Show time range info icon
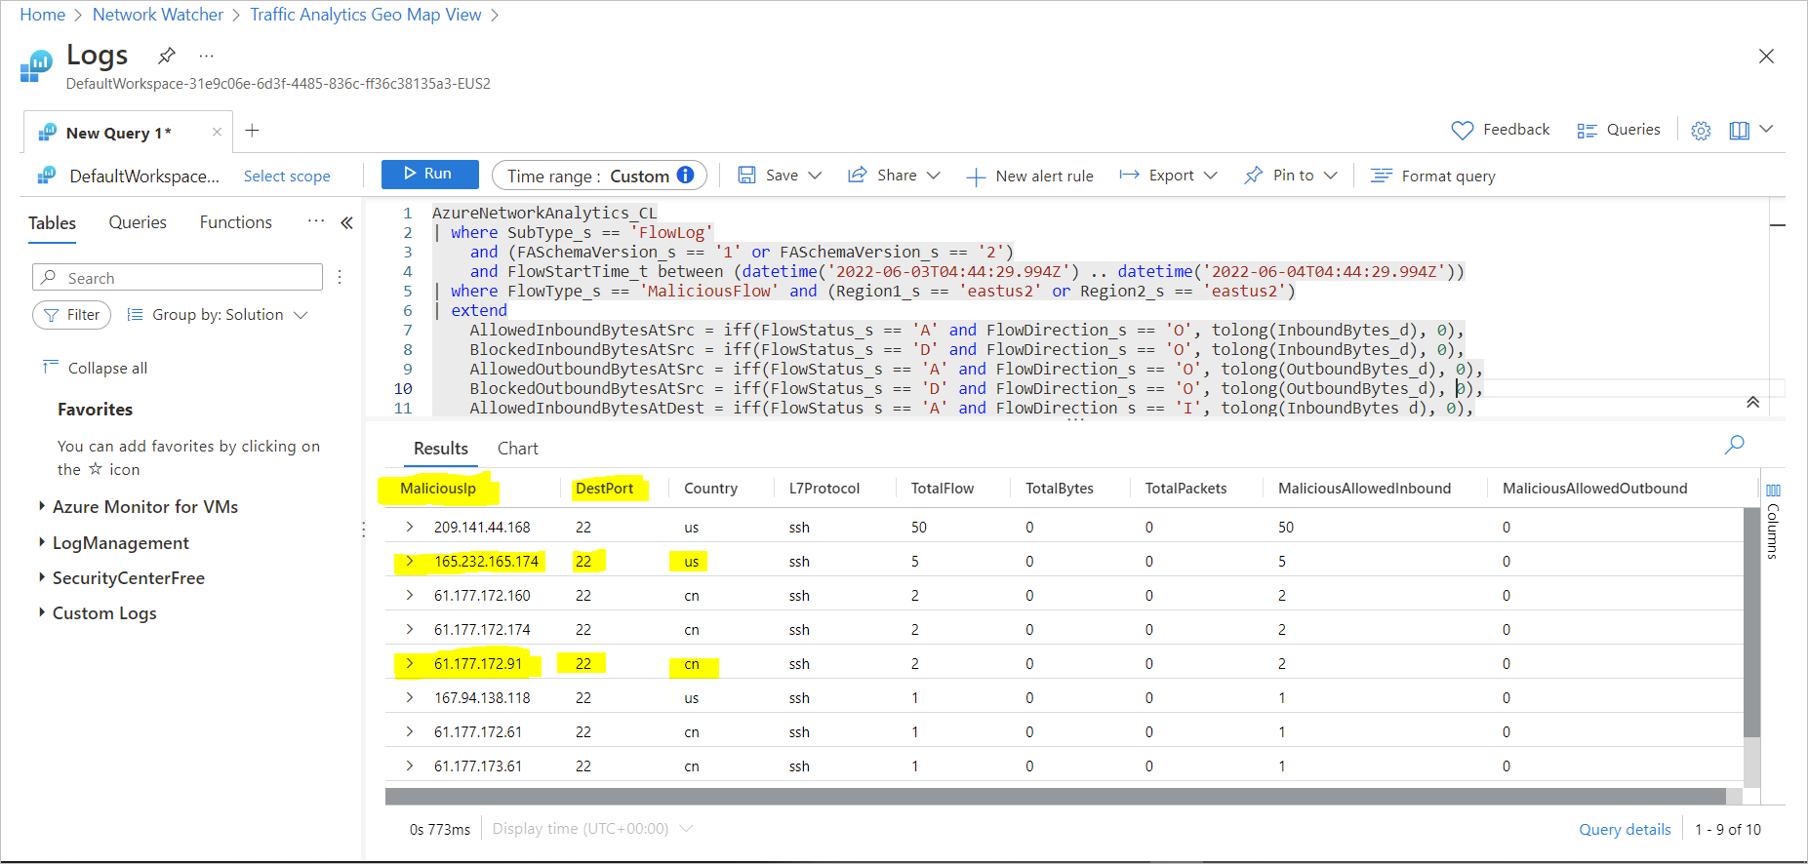The width and height of the screenshot is (1808, 864). [686, 175]
